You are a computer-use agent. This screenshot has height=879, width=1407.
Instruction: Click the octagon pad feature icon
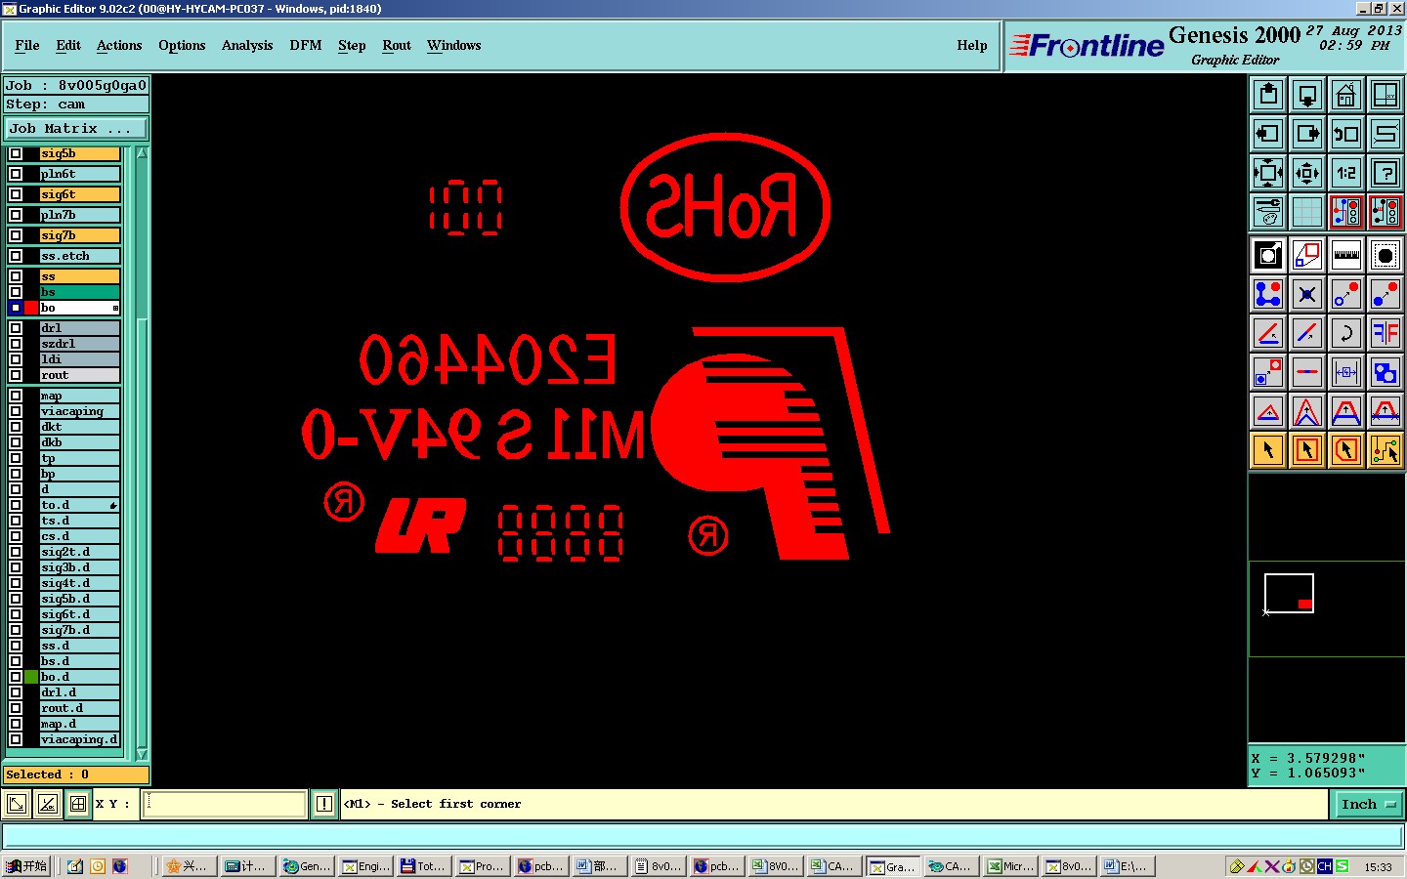1386,255
